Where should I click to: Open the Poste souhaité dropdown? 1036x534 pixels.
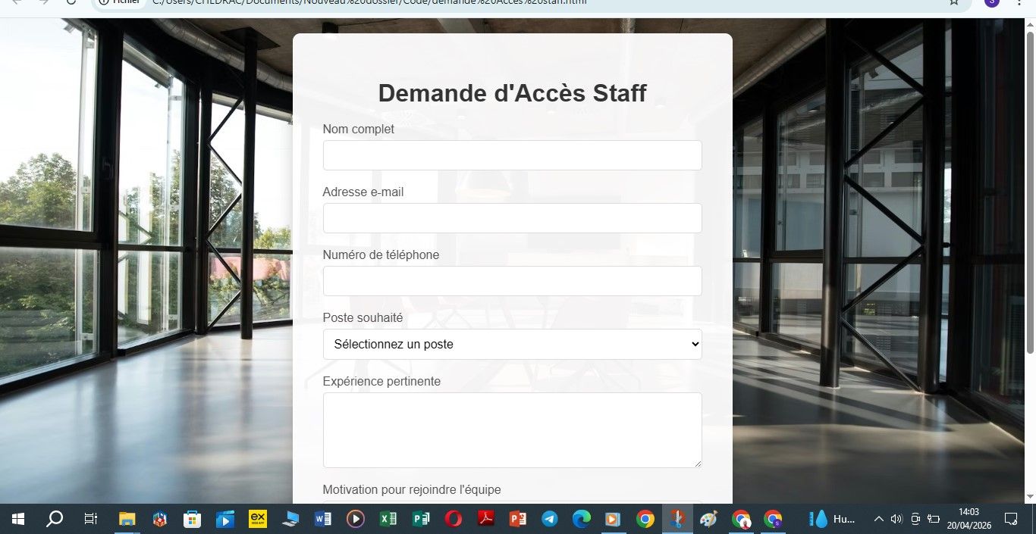click(x=512, y=344)
